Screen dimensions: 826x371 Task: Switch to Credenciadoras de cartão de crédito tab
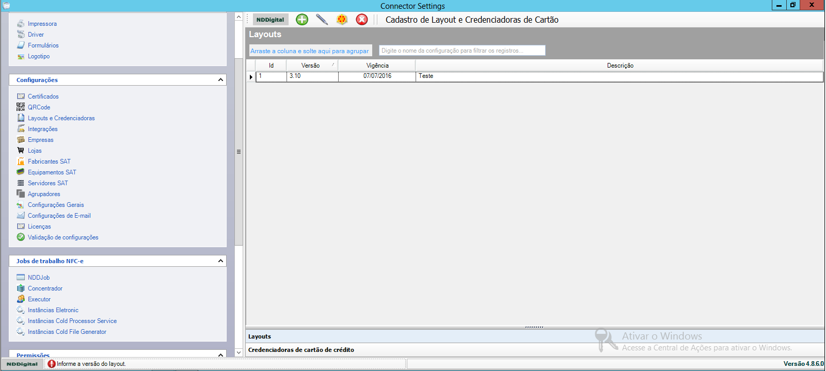301,350
